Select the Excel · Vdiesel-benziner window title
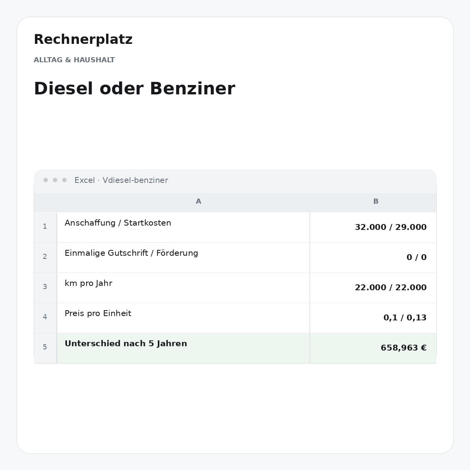470x470 pixels. [x=121, y=180]
